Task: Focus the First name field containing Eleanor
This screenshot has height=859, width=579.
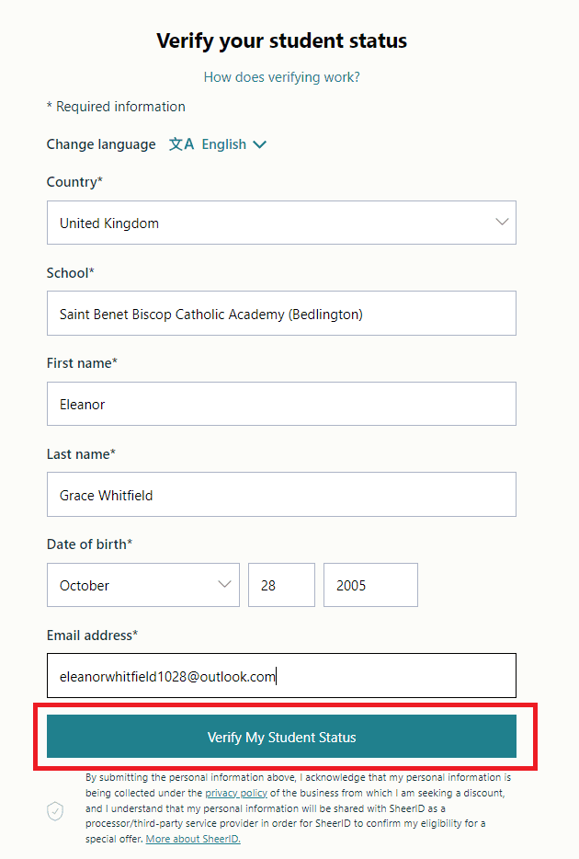Action: tap(280, 404)
